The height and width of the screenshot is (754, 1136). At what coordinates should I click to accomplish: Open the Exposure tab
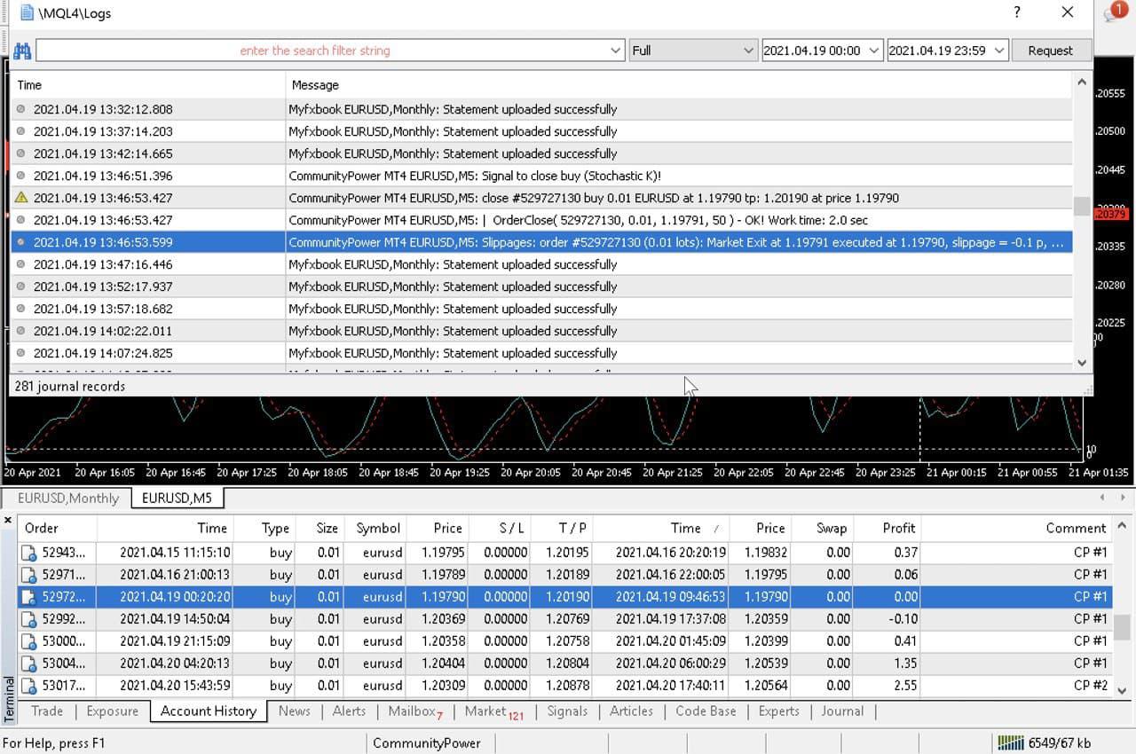click(113, 711)
